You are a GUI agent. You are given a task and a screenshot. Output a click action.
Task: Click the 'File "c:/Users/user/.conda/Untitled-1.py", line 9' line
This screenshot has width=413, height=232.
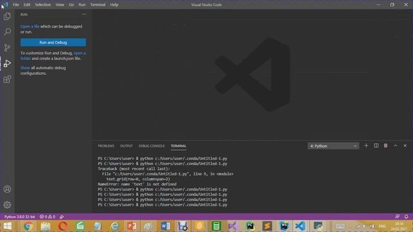coord(168,174)
